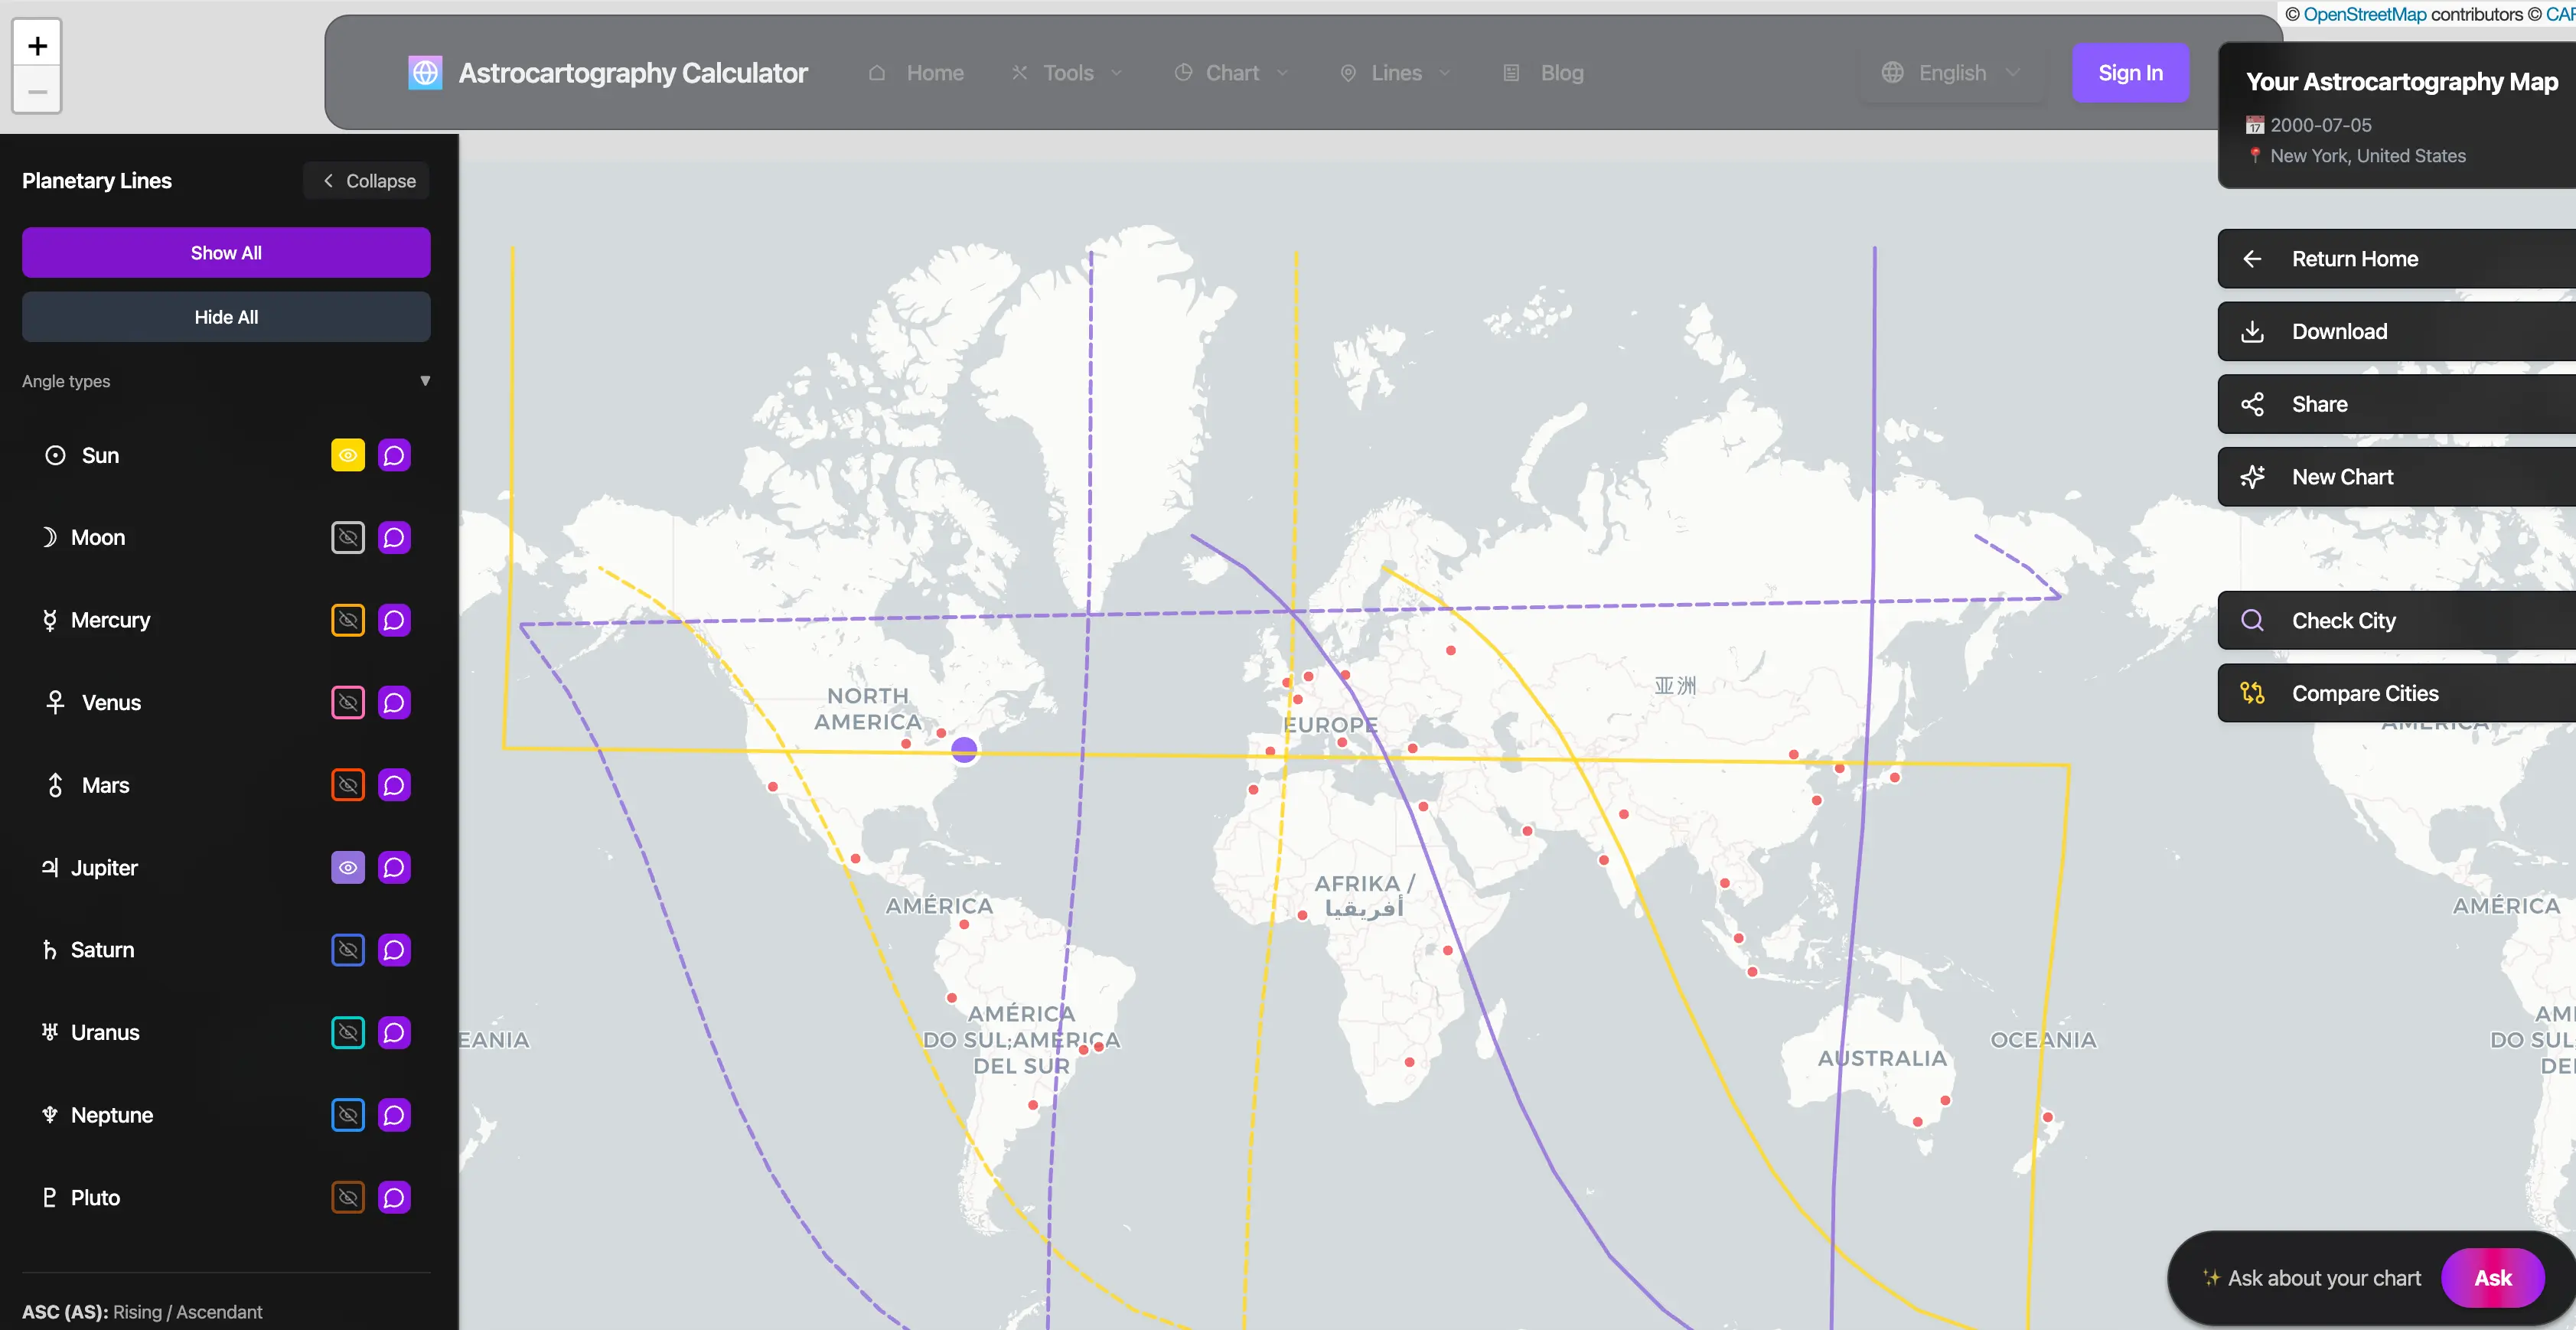
Task: Show the Venus planetary lines
Action: click(348, 703)
